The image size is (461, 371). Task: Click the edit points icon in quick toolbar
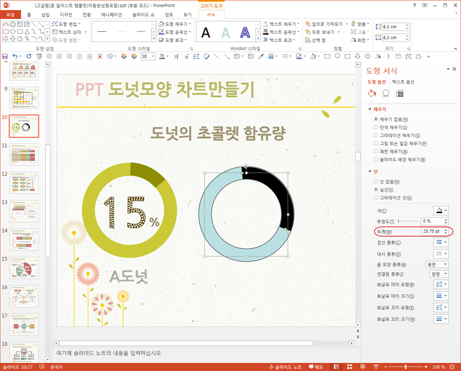pyautogui.click(x=408, y=56)
